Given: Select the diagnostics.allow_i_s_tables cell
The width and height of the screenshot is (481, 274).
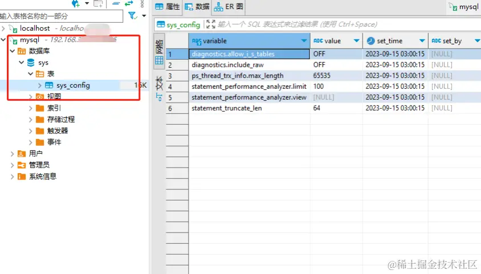Looking at the screenshot, I should click(249, 54).
